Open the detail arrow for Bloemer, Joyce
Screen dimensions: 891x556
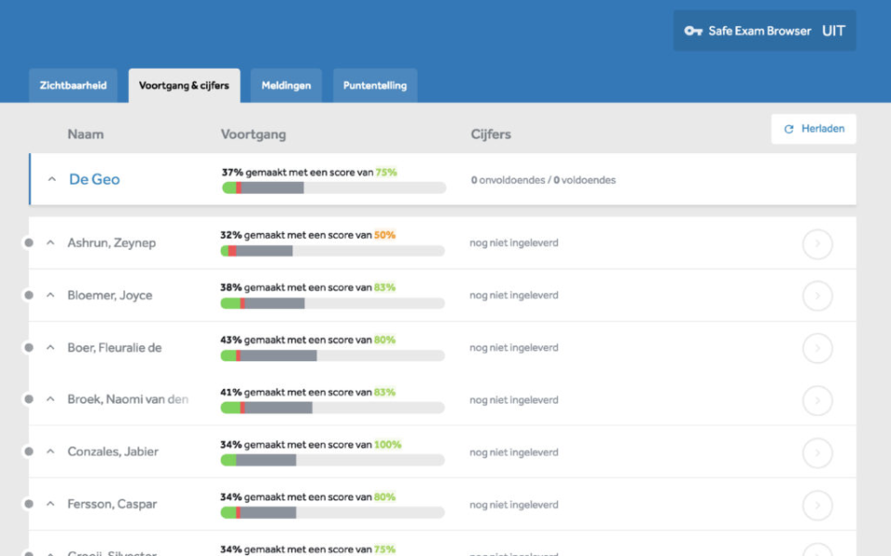pos(818,295)
